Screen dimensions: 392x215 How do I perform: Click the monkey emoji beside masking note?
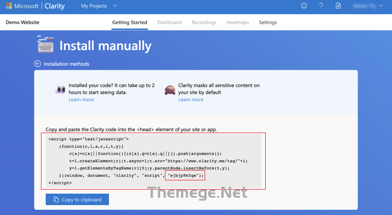pos(170,90)
